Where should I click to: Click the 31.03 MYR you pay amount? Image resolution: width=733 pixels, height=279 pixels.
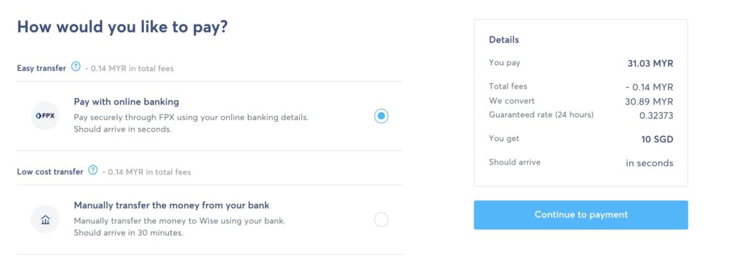pyautogui.click(x=650, y=64)
